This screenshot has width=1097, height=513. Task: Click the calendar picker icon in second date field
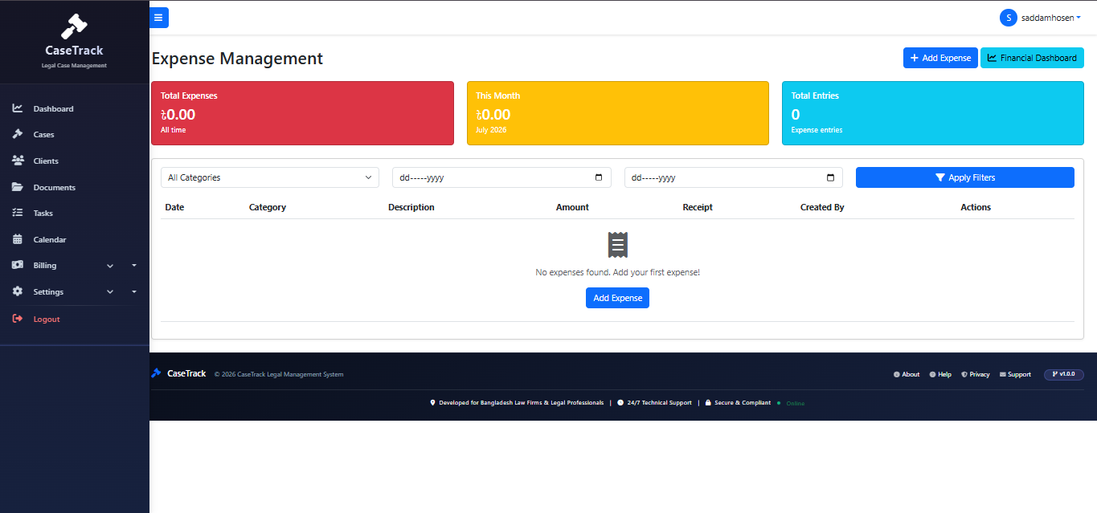click(x=831, y=177)
